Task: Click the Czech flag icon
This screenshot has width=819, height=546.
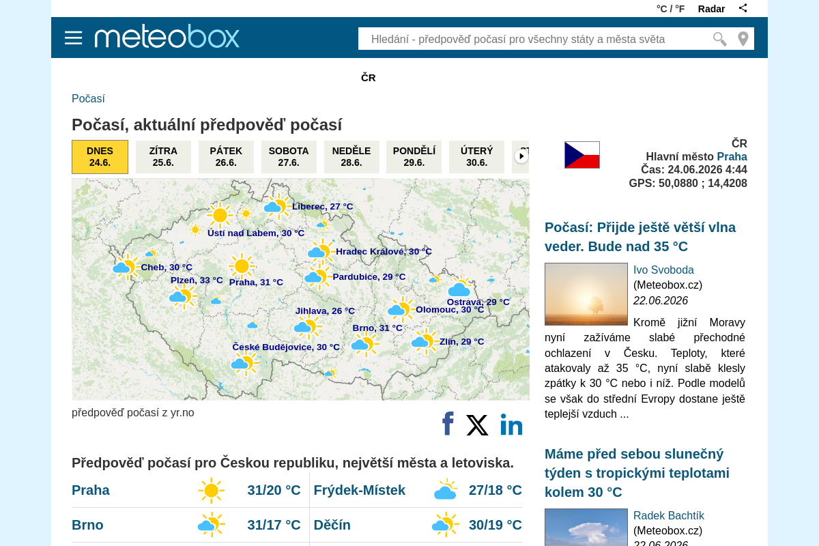Action: pos(582,155)
